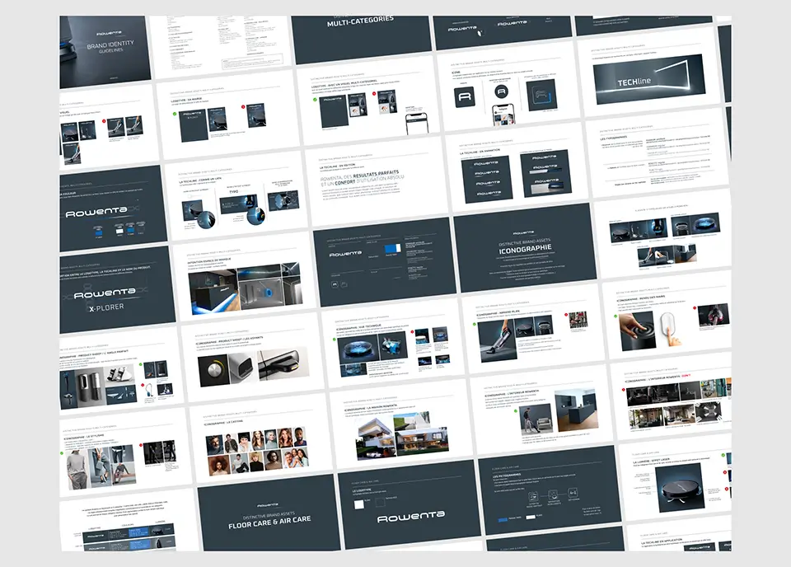Open the L'angle parfait product shoot slide

(x=121, y=373)
